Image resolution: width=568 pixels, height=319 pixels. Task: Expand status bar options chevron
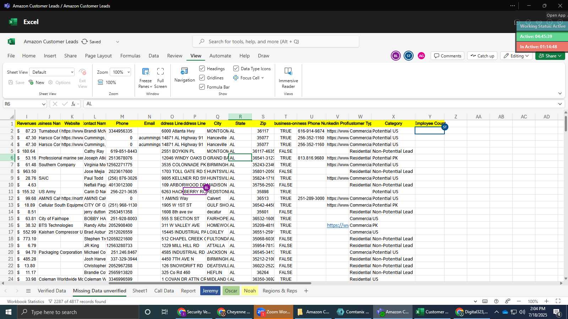pyautogui.click(x=475, y=301)
